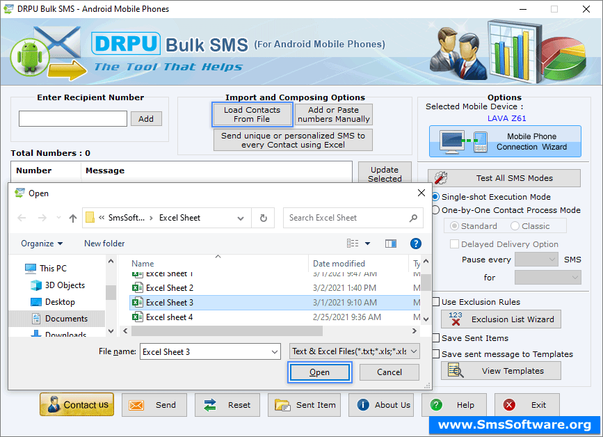Click the Excel Sheet breadcrumb segment
This screenshot has height=437, width=603.
point(179,218)
